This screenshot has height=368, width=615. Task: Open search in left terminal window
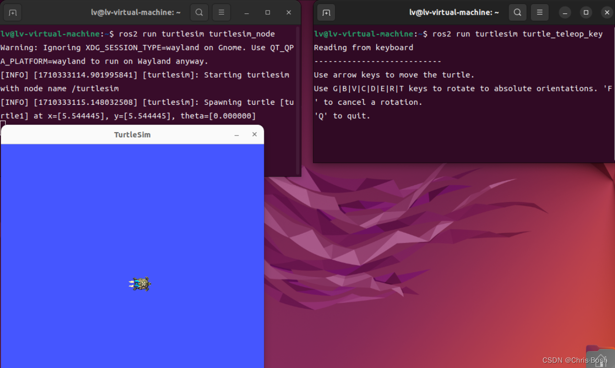pyautogui.click(x=199, y=12)
